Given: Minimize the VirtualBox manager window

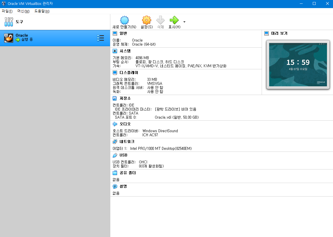Looking at the screenshot, I should point(301,3).
